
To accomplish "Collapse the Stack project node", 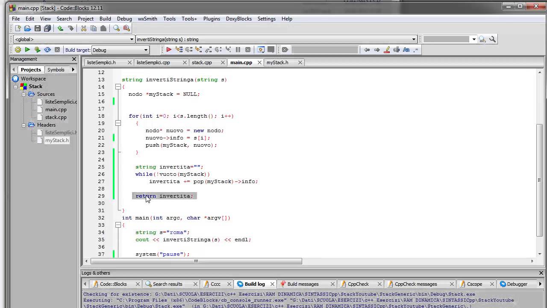I will 16,86.
